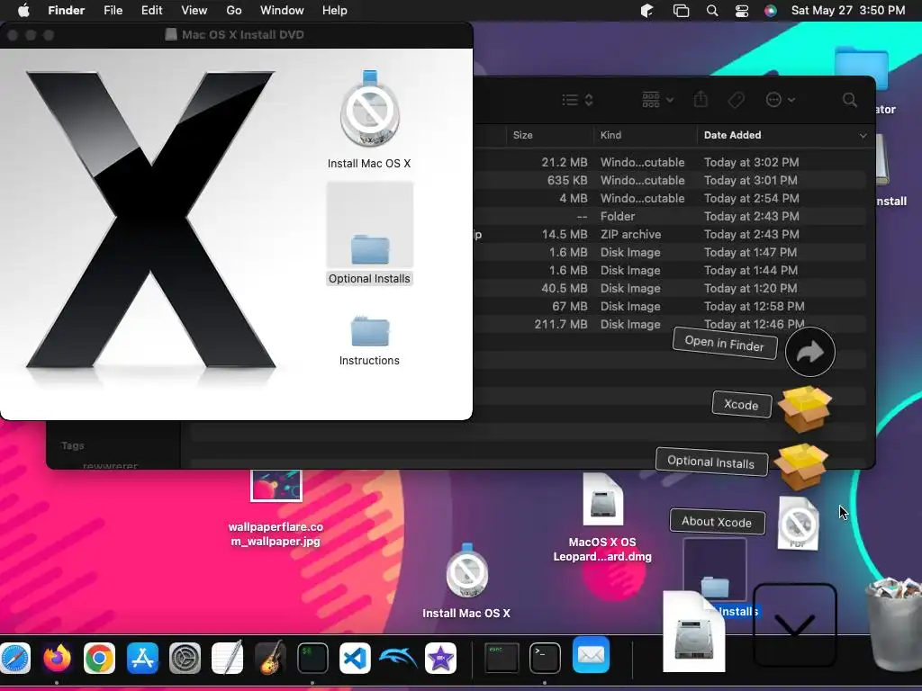Select MacOS X OS Leopard dmg on the desktop
Viewport: 922px width, 691px height.
[x=602, y=518]
